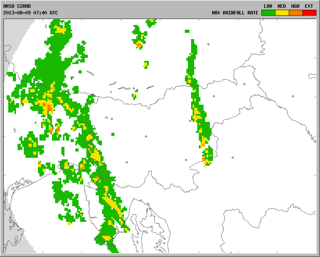Click the EXT label above the legend
Viewport: 320px width, 257px height.
point(309,6)
